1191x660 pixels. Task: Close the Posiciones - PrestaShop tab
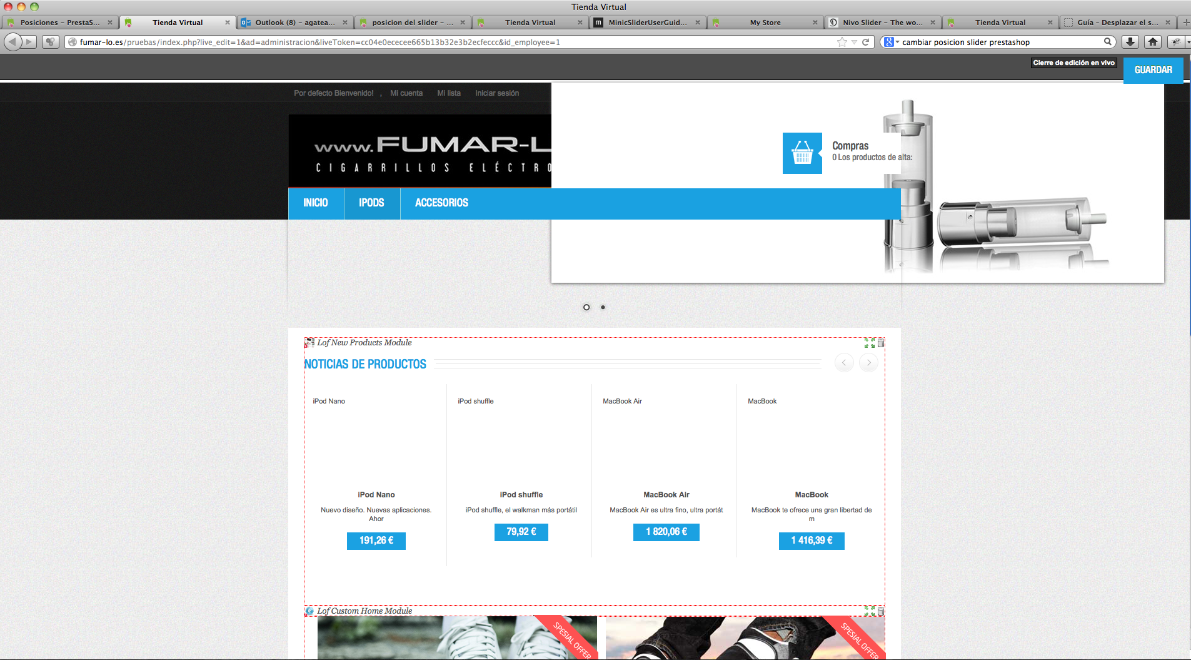point(110,23)
